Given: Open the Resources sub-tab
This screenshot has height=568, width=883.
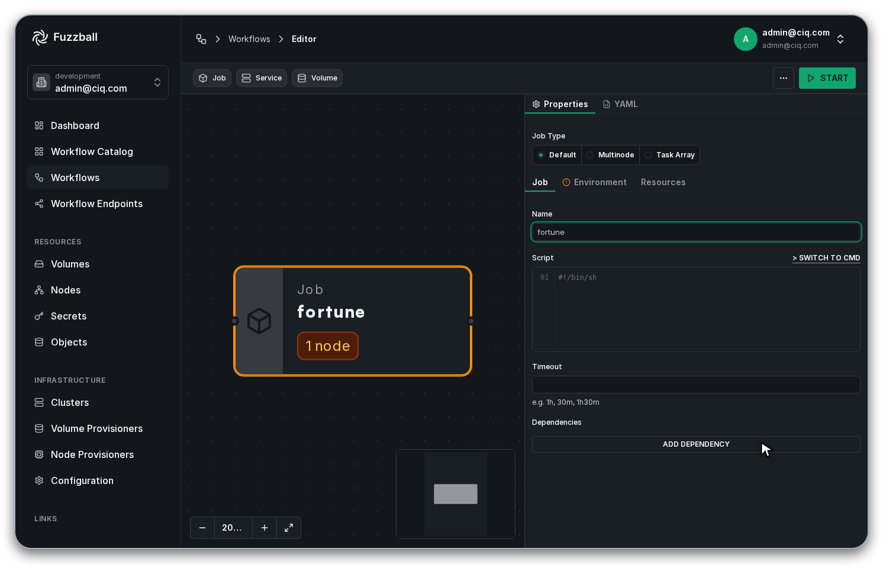Looking at the screenshot, I should [x=663, y=182].
